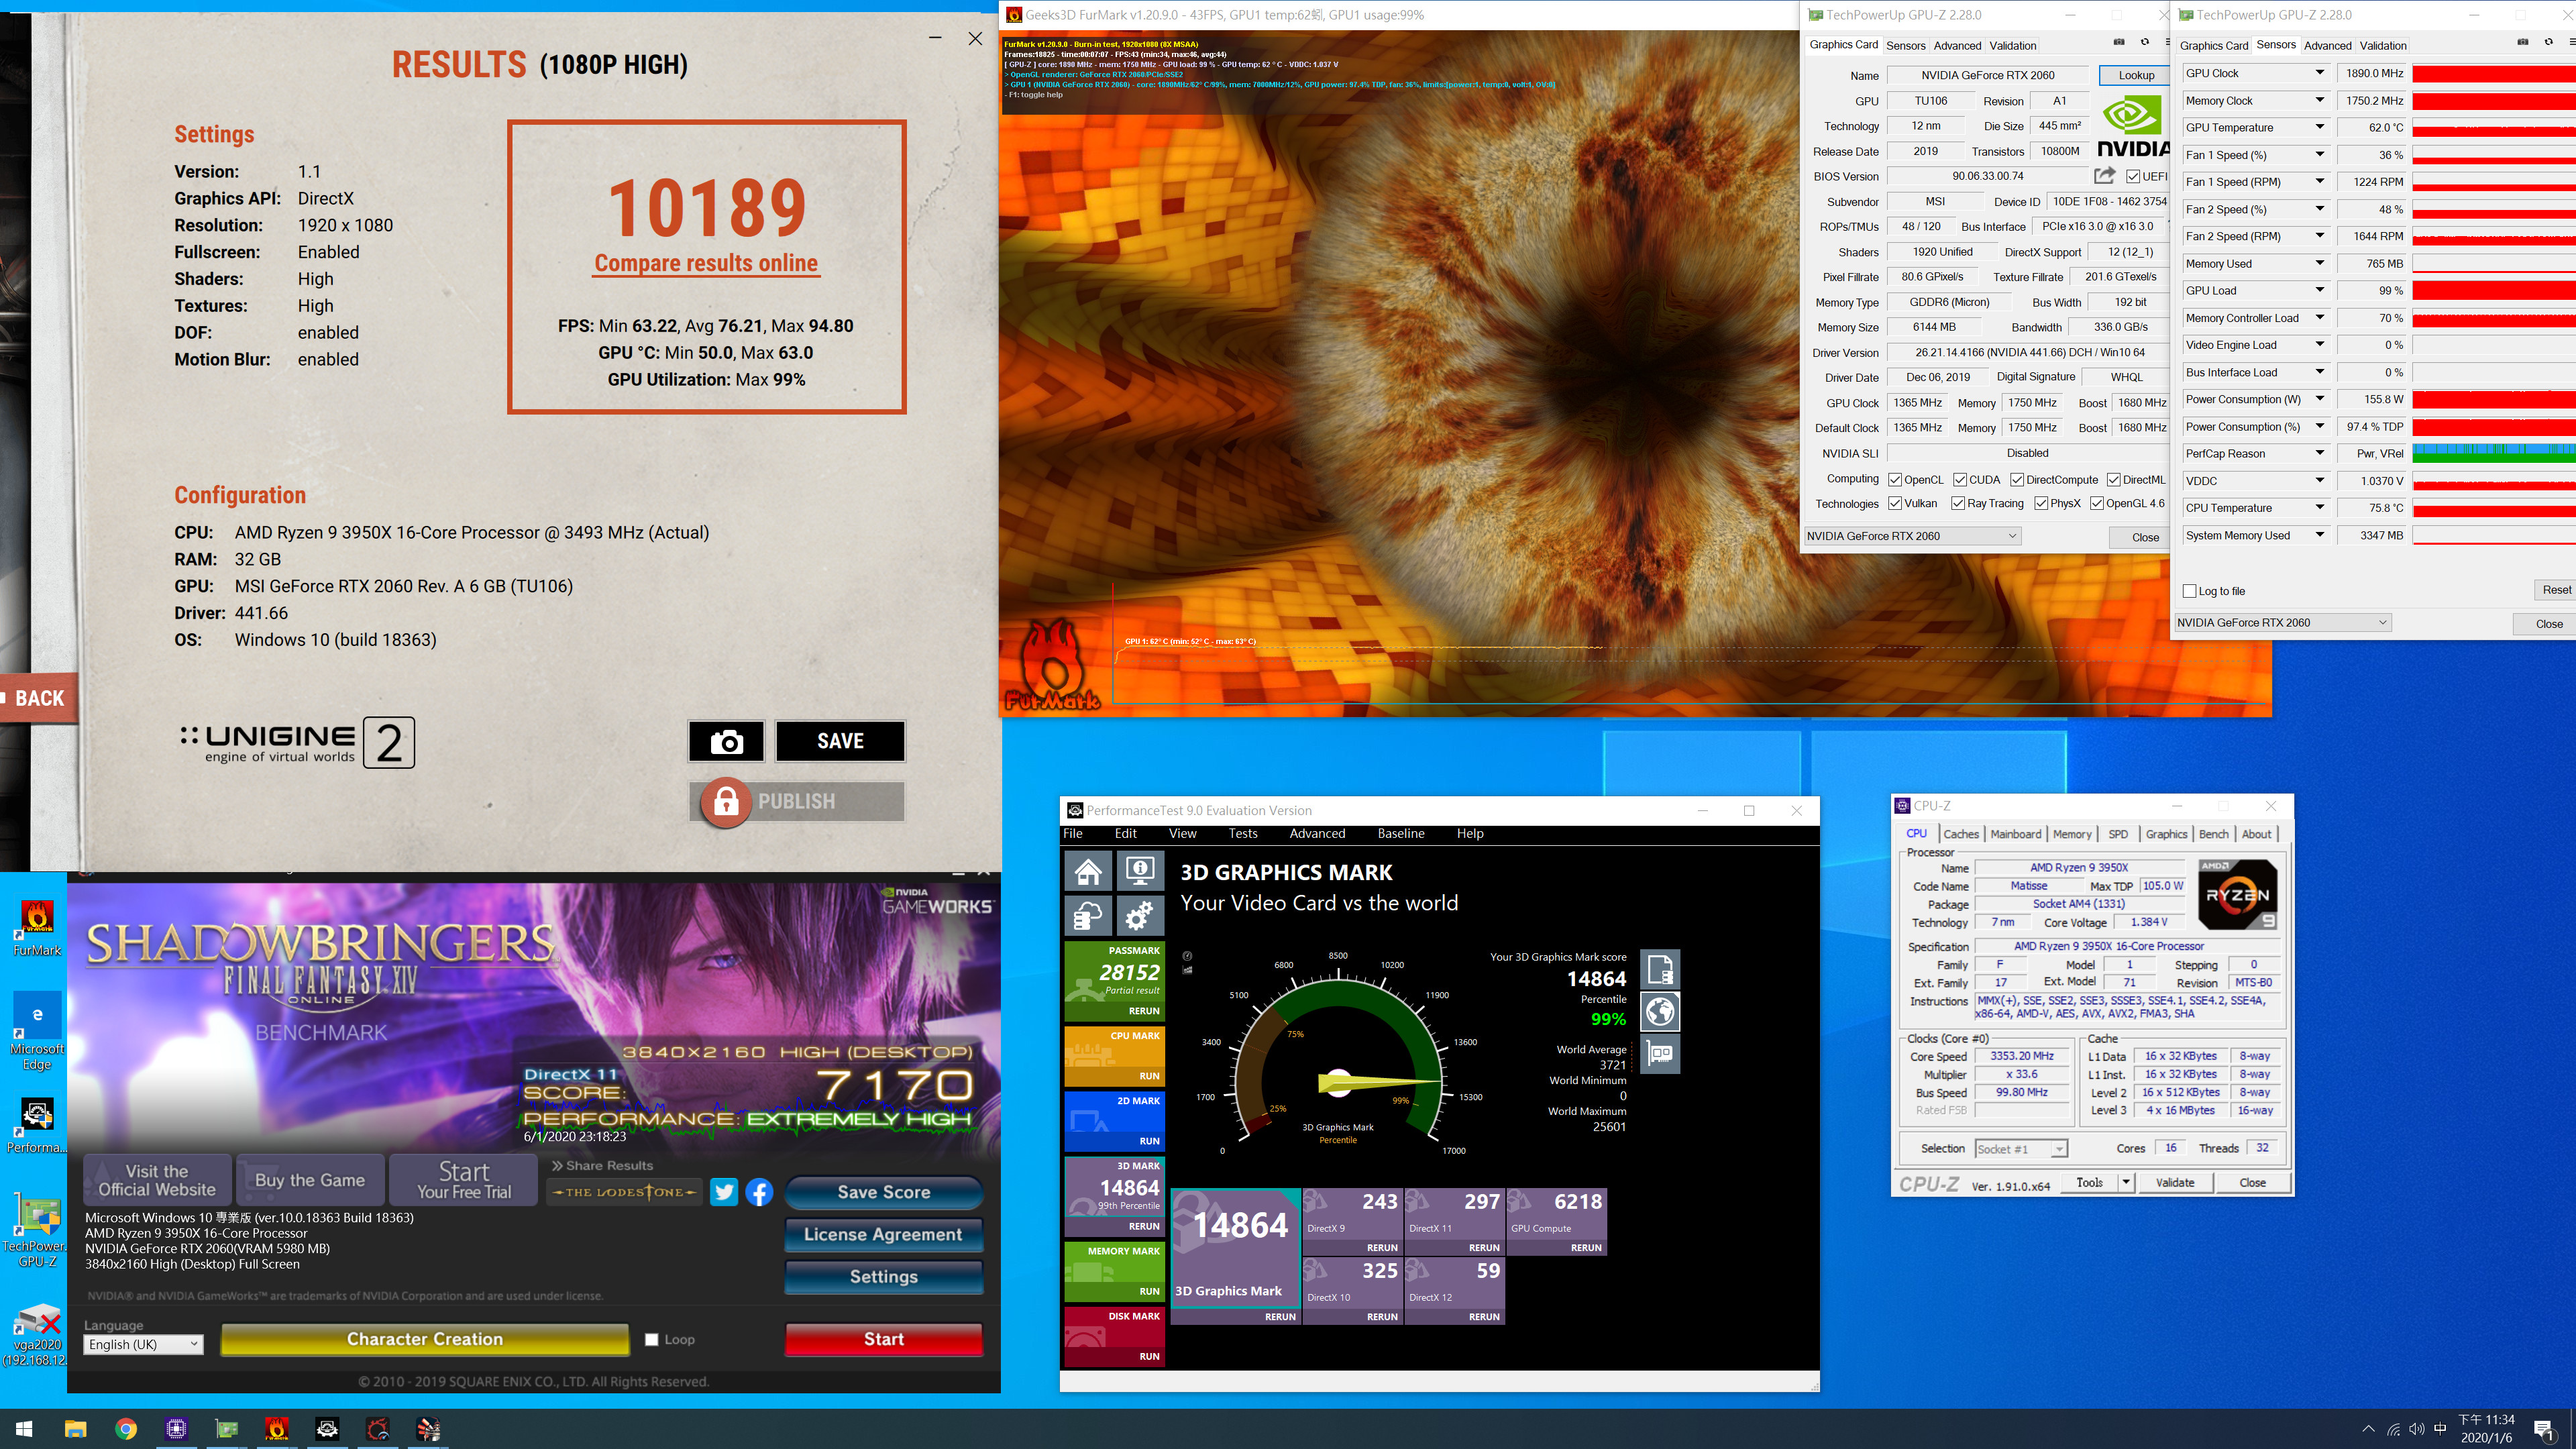Toggle the OpenCL checkbox in GPU-Z
This screenshot has height=1449, width=2576.
[x=1895, y=480]
